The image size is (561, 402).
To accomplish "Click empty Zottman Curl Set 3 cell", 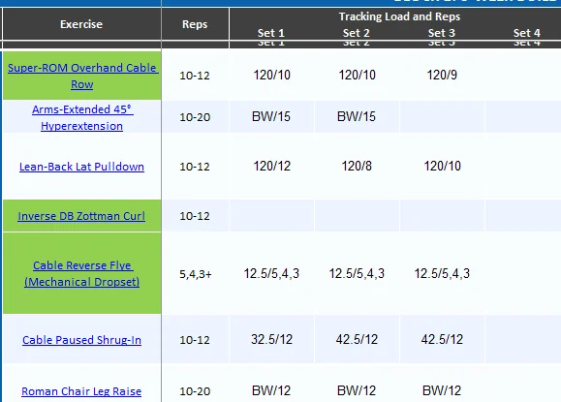I will coord(442,216).
